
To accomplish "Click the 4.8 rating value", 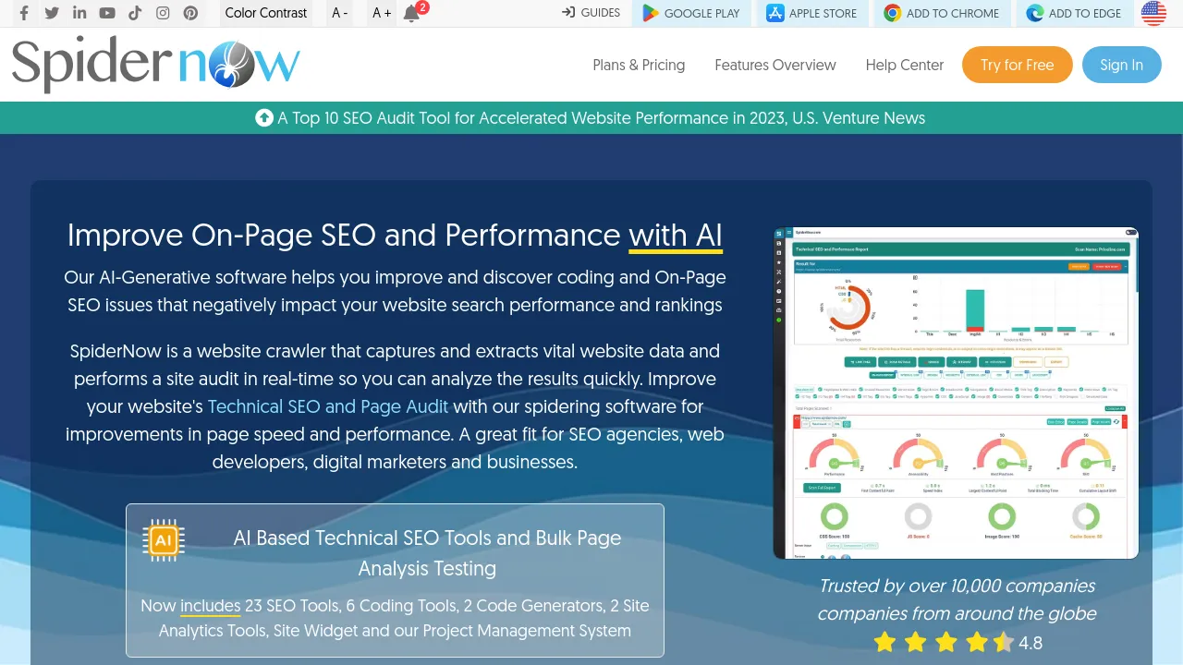I will point(1031,643).
